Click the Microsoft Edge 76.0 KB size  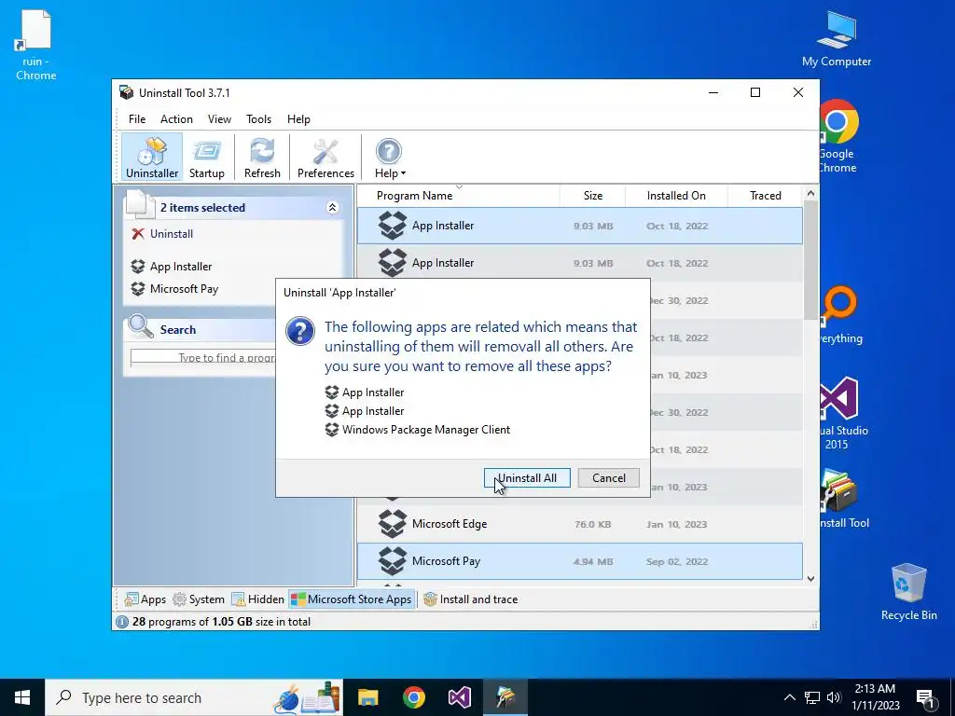[x=592, y=524]
